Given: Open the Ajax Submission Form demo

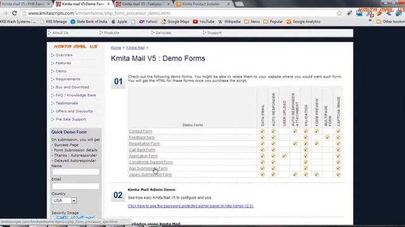Looking at the screenshot, I should click(148, 168).
